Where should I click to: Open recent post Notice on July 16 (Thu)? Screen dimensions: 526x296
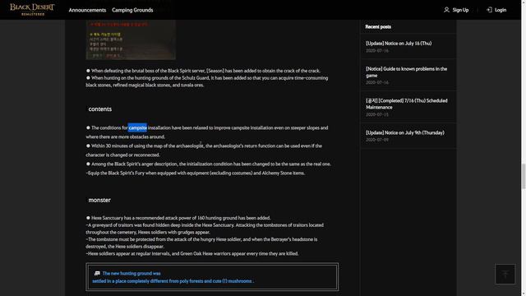point(399,44)
